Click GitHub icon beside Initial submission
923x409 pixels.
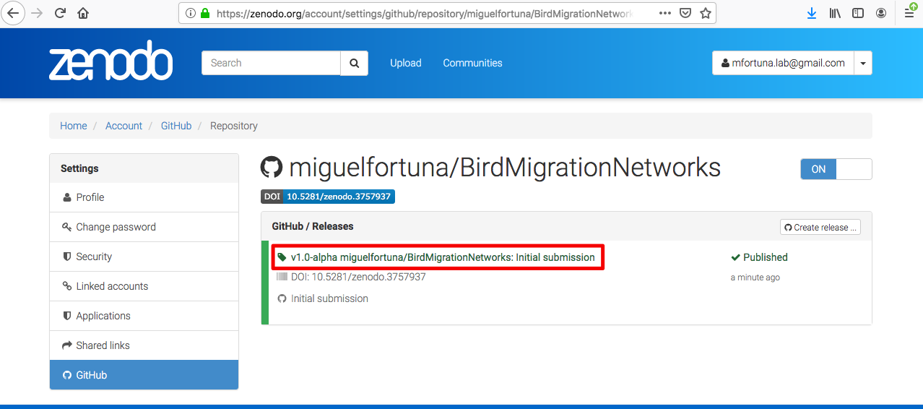coord(282,298)
